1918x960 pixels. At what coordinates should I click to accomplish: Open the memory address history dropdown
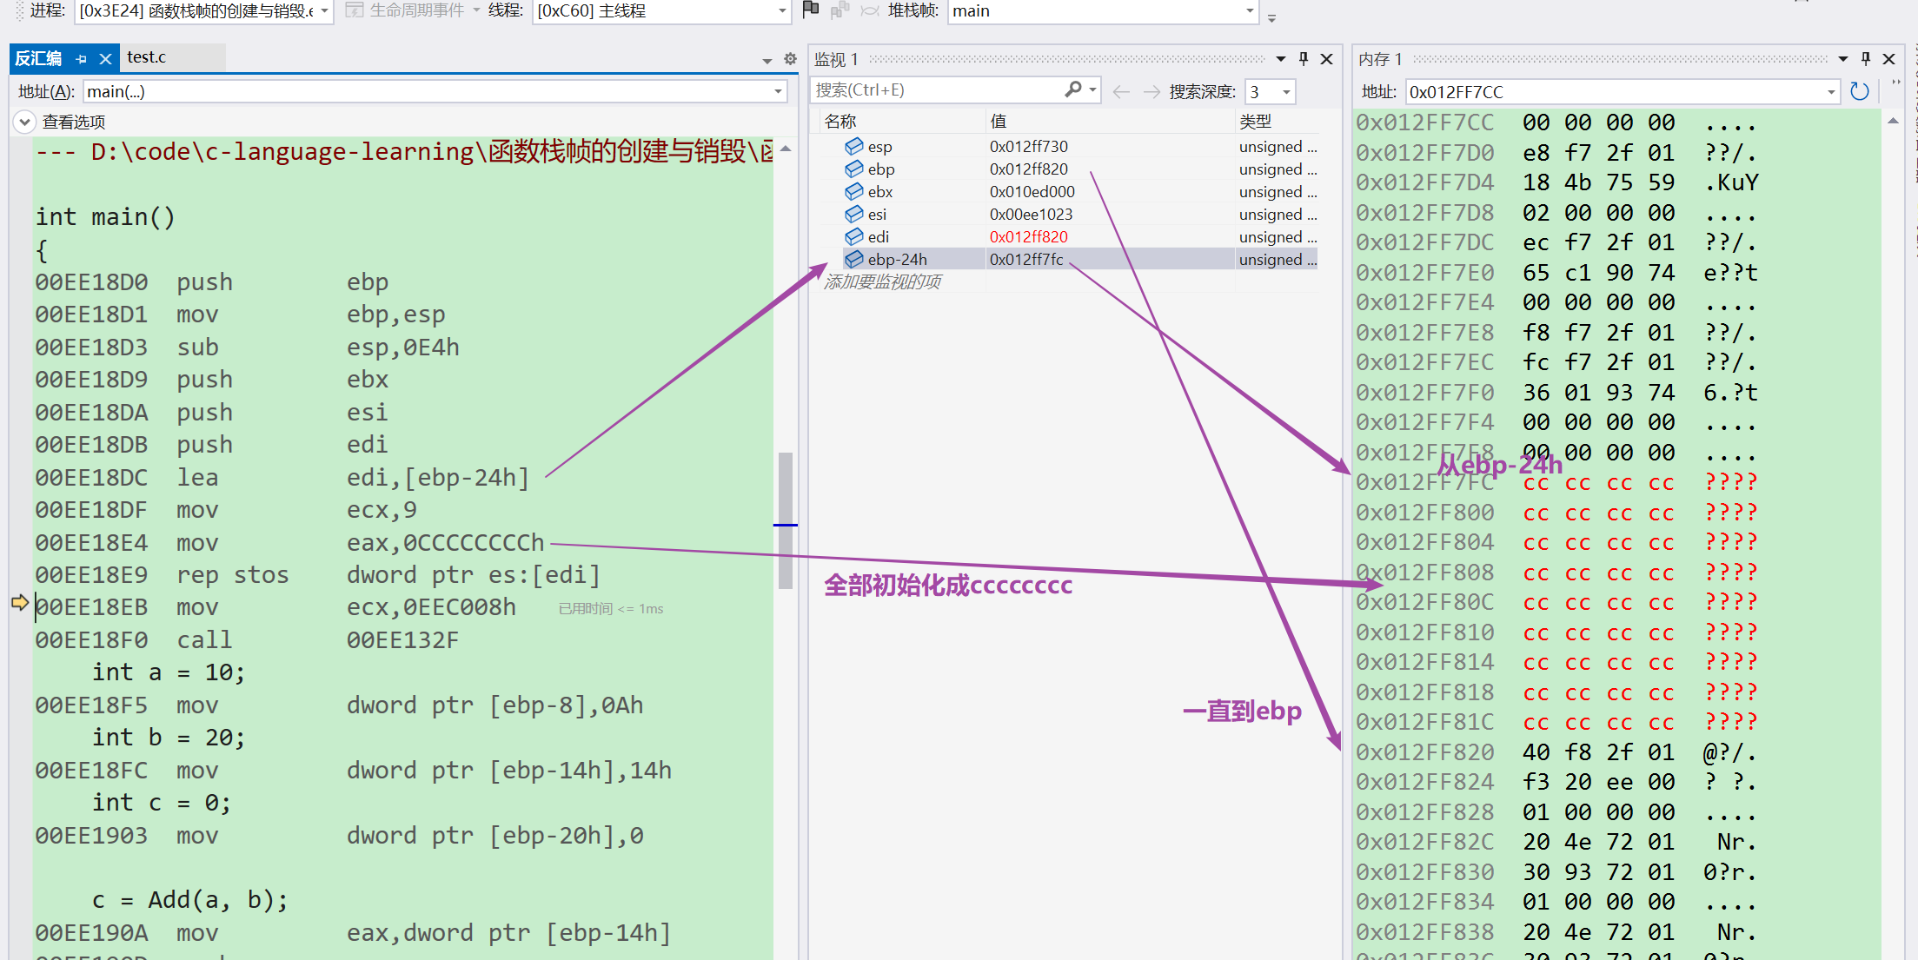[x=1831, y=92]
